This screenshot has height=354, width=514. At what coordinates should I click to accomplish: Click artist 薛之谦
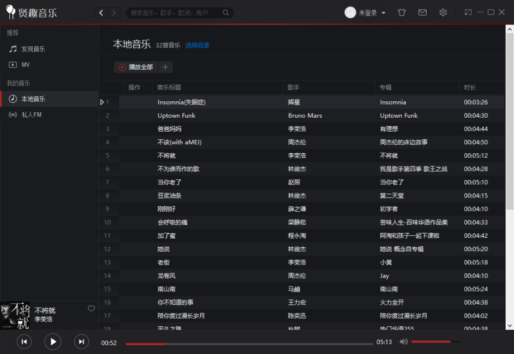click(297, 209)
